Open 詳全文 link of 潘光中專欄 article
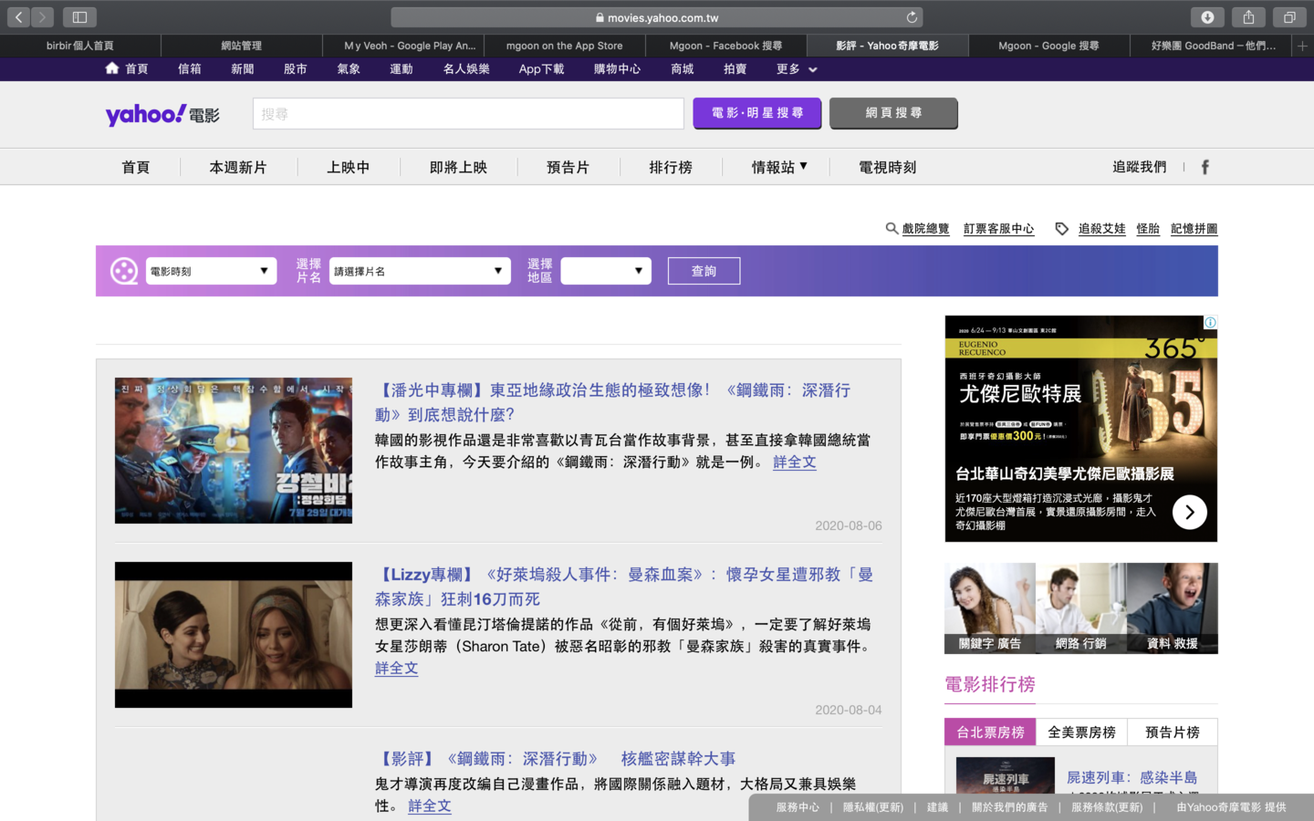Viewport: 1314px width, 821px height. [795, 462]
